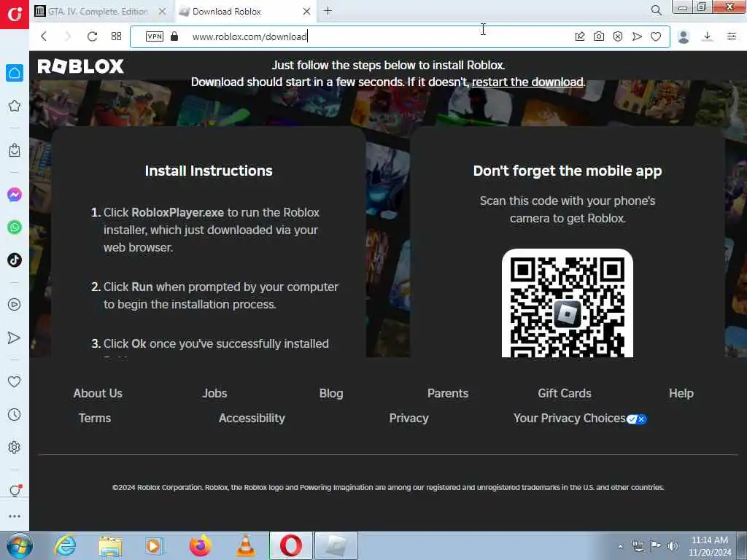Open the Parents footer link

pos(448,393)
